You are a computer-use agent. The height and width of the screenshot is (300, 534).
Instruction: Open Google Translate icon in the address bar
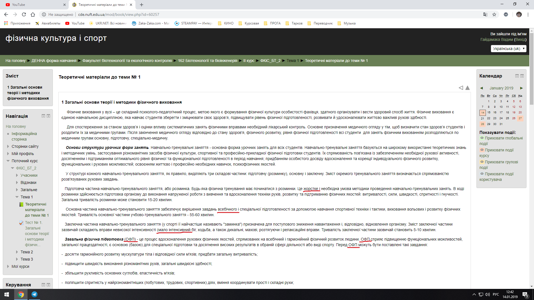485,14
